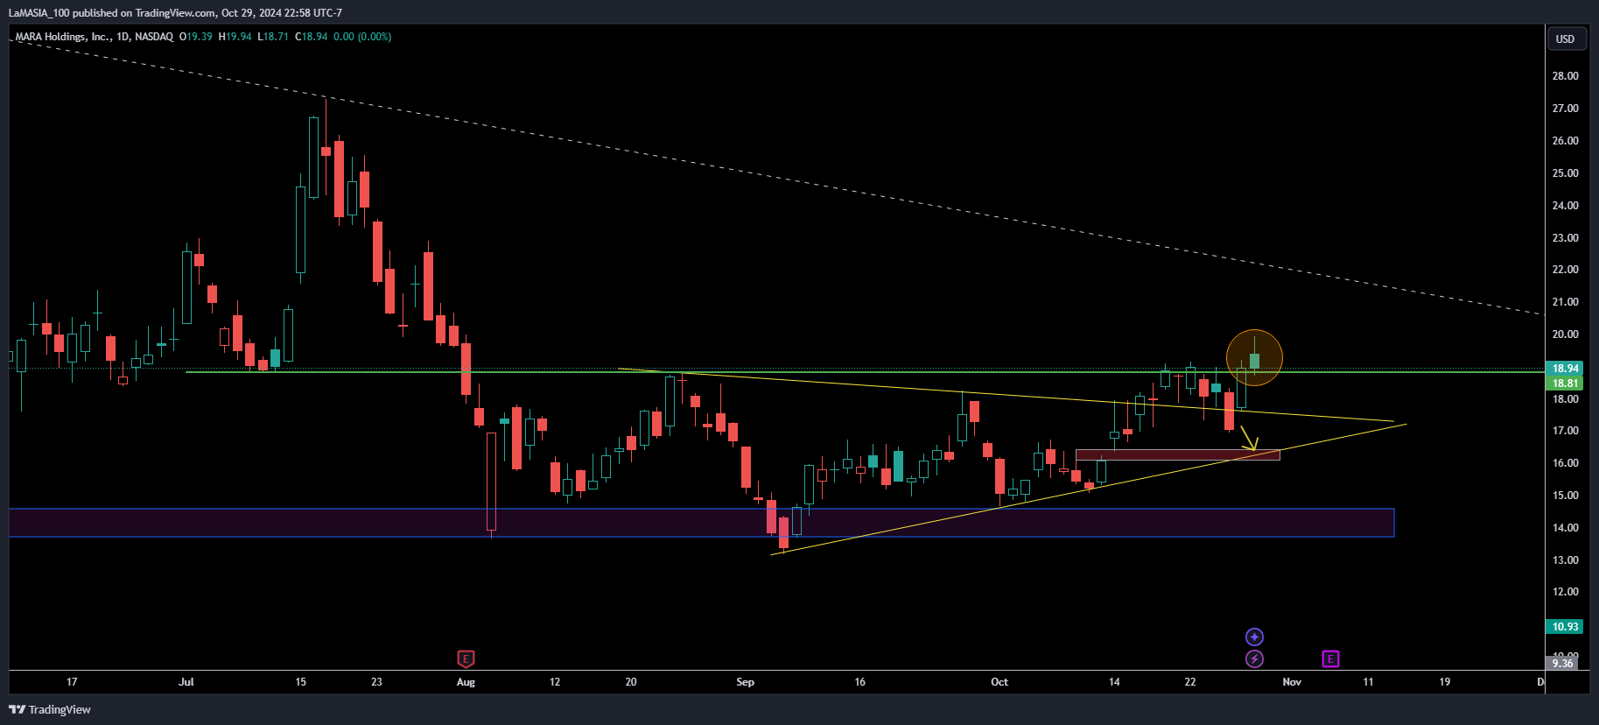This screenshot has height=725, width=1599.
Task: Click the Aug label on the time axis
Action: [x=466, y=682]
